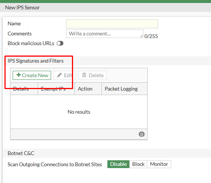Select Block for botnet scanning
211x183 pixels.
pos(138,164)
